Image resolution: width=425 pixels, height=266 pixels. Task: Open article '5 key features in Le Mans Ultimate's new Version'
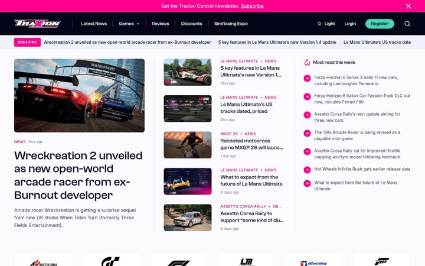251,72
